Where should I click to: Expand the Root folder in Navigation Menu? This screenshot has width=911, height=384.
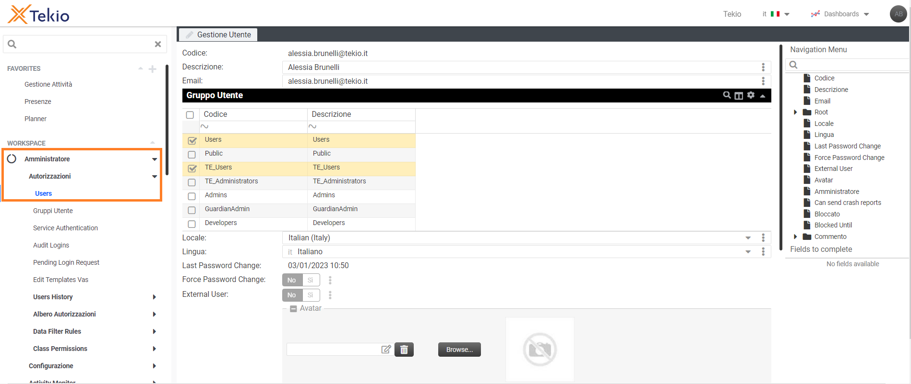point(795,113)
